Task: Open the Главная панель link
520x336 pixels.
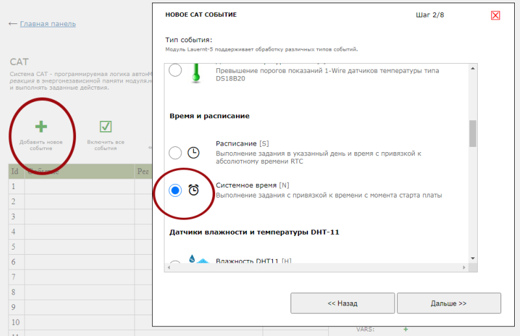Action: click(47, 23)
